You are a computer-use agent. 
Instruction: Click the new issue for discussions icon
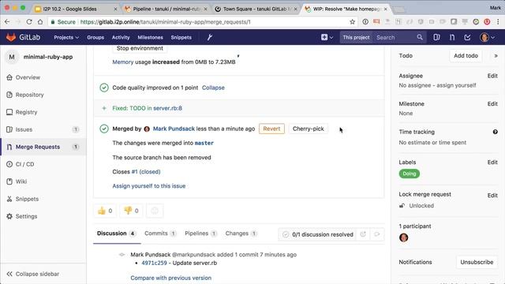pos(363,234)
